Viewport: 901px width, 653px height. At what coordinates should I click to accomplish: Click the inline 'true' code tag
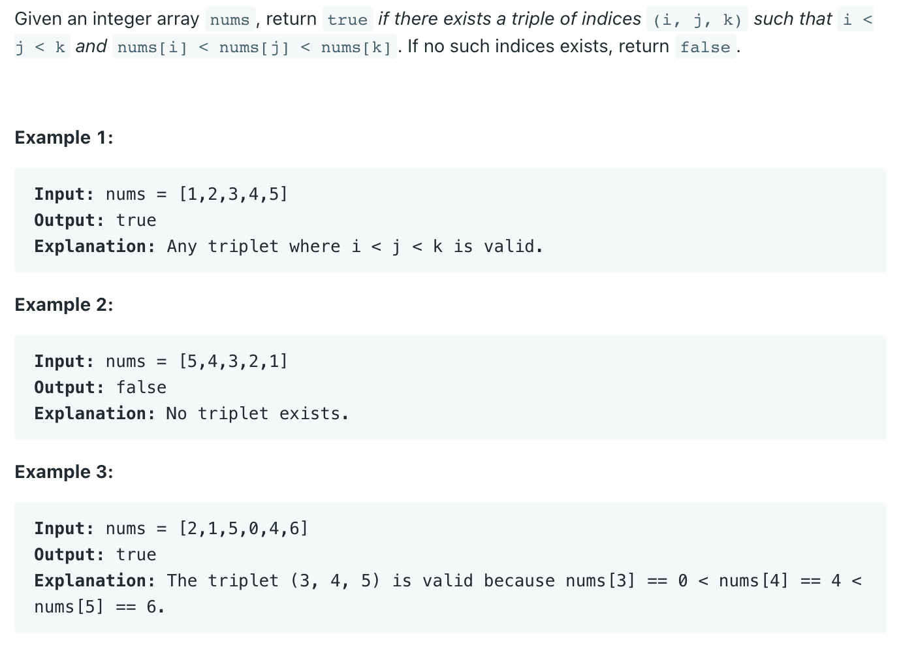point(347,20)
